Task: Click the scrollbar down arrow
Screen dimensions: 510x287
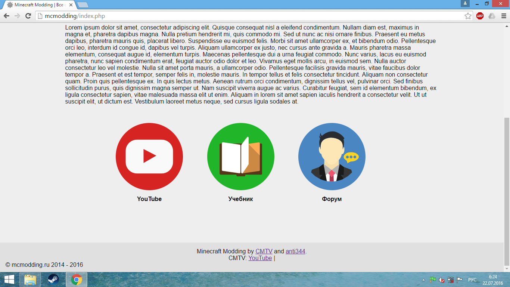Action: pos(507,269)
